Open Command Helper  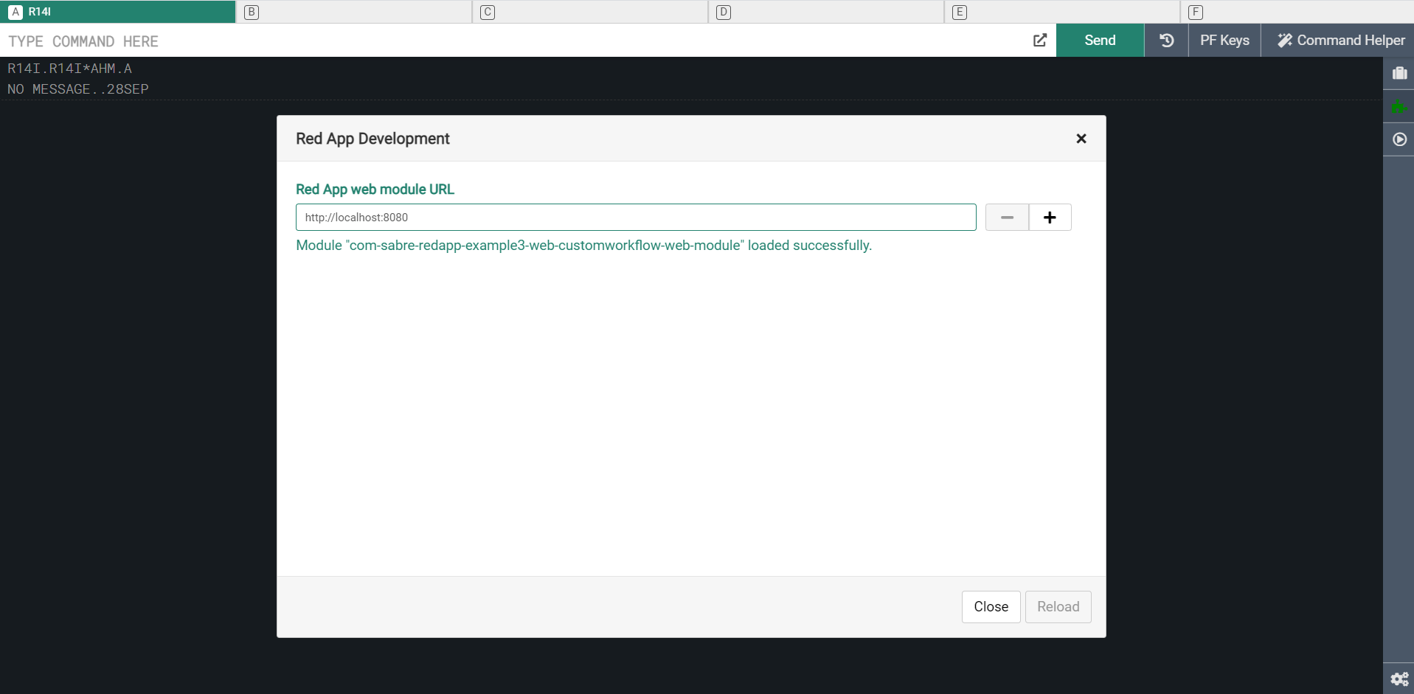coord(1337,41)
